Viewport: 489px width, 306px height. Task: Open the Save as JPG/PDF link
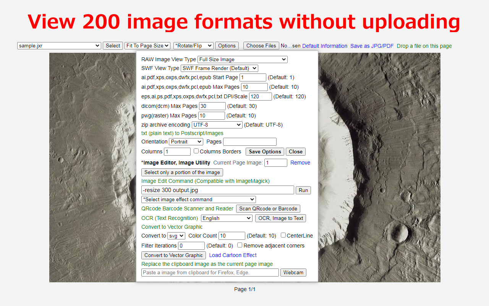(372, 46)
